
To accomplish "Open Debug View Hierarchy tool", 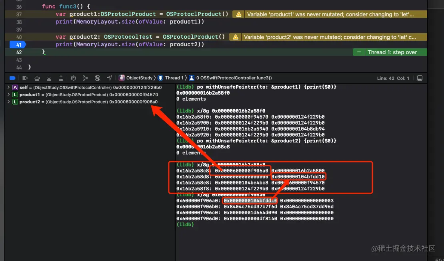I will pos(73,78).
